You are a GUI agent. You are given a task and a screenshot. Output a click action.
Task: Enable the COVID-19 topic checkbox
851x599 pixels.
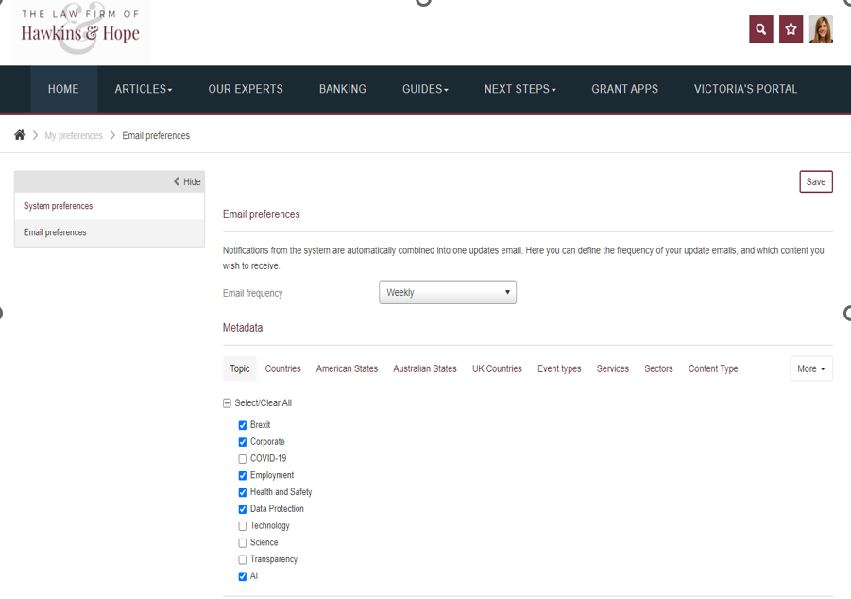pos(243,459)
